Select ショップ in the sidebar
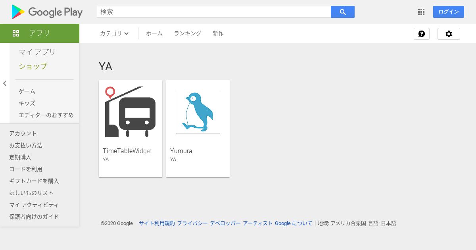The height and width of the screenshot is (250, 476). coord(33,66)
